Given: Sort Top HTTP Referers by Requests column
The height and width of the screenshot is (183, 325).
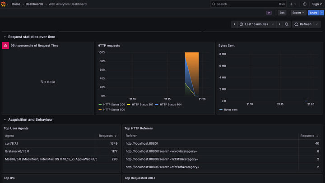Looking at the screenshot, I should coord(309,136).
